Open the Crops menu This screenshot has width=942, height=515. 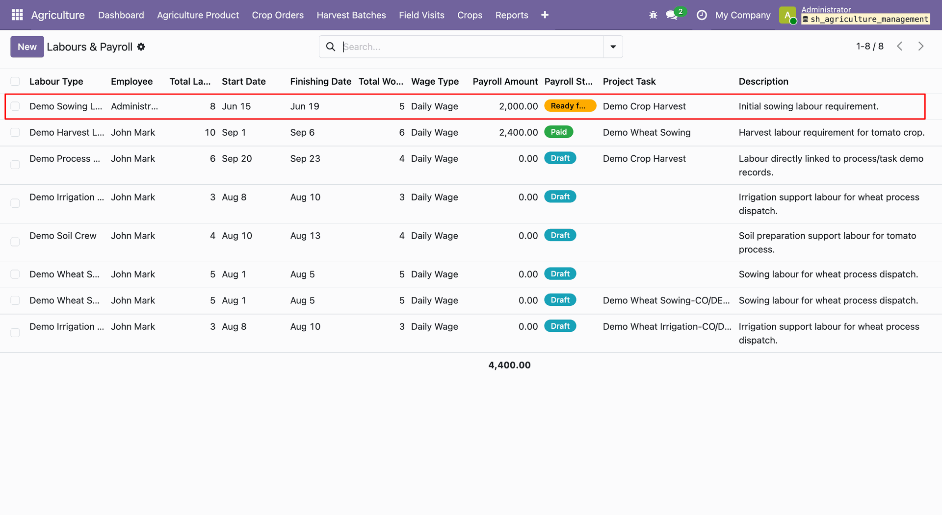470,15
